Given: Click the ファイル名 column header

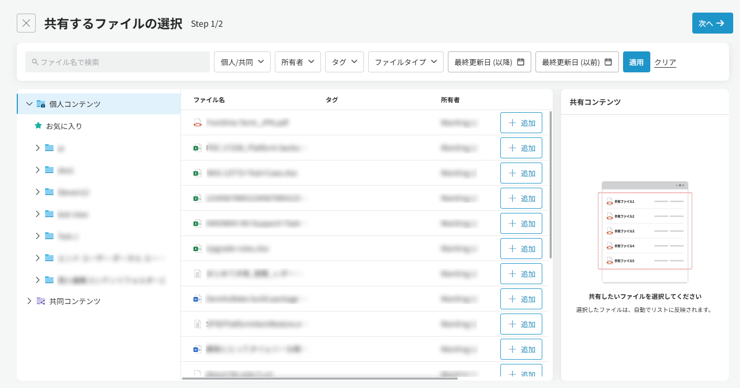Looking at the screenshot, I should click(x=209, y=100).
